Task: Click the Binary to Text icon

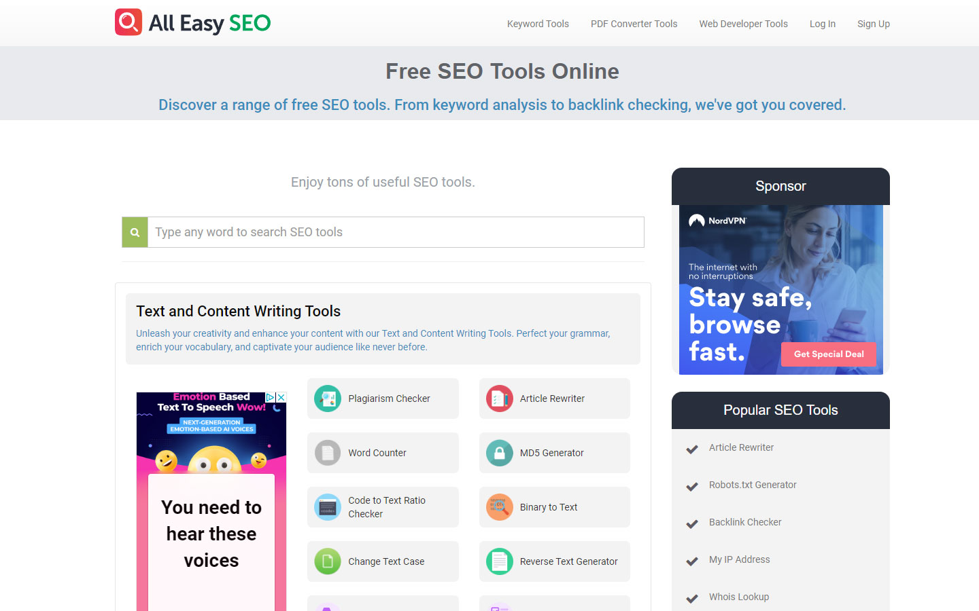Action: [x=499, y=507]
